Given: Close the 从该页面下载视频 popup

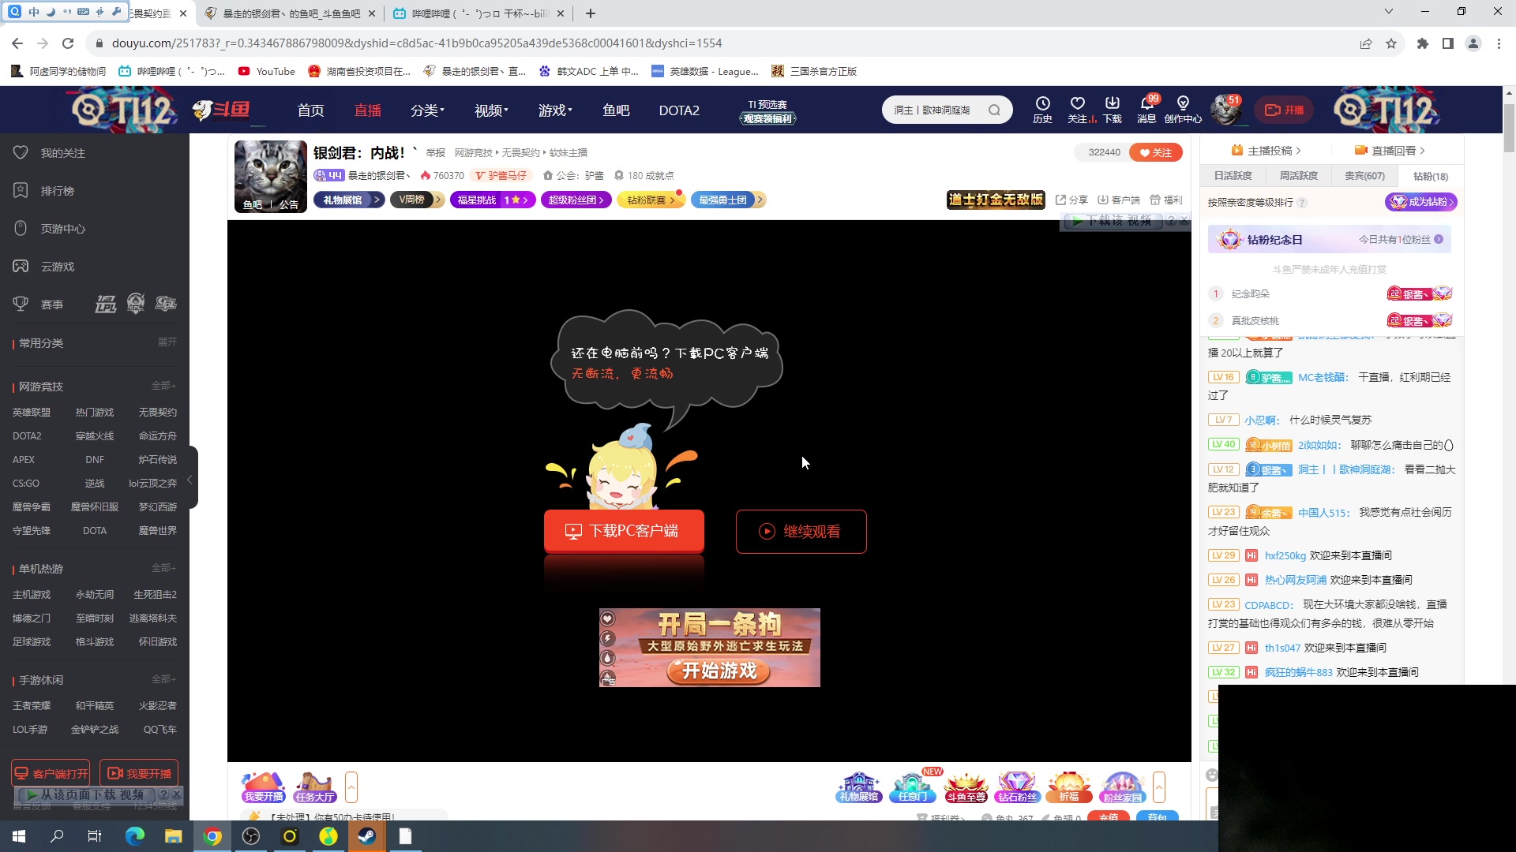Looking at the screenshot, I should tap(177, 795).
